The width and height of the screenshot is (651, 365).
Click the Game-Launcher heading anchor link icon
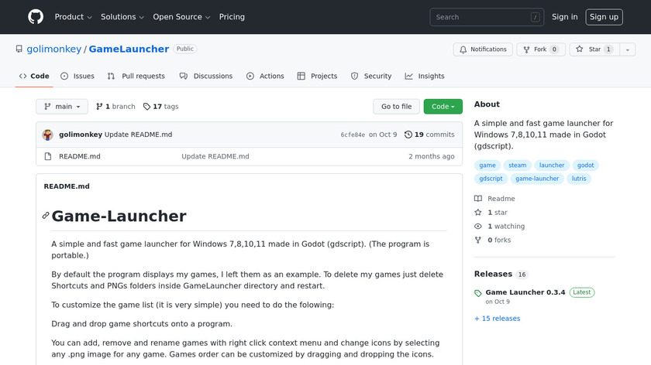click(46, 216)
